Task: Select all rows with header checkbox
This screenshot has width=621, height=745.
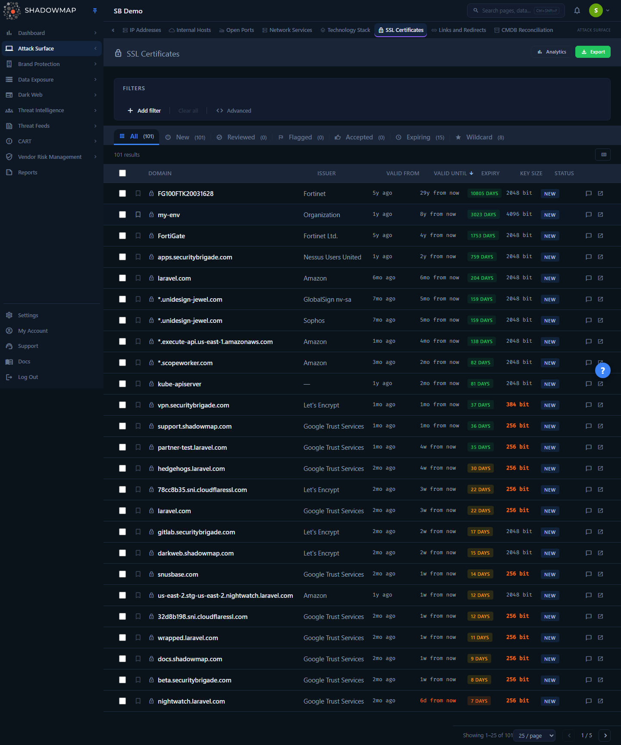Action: [122, 173]
